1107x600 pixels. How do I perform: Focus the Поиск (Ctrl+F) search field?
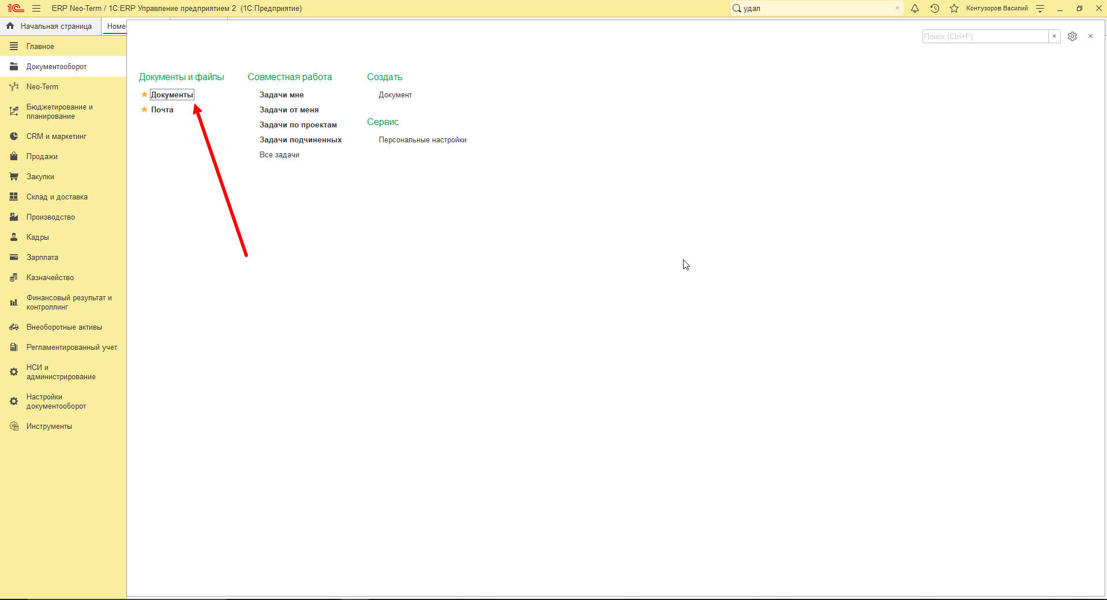[x=985, y=36]
